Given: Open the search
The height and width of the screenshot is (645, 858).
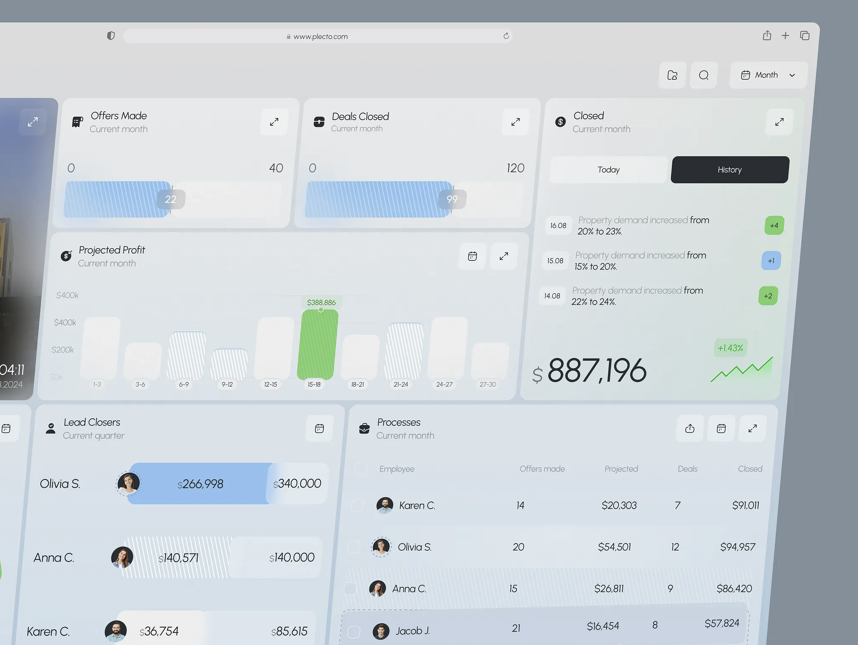Looking at the screenshot, I should click(703, 75).
